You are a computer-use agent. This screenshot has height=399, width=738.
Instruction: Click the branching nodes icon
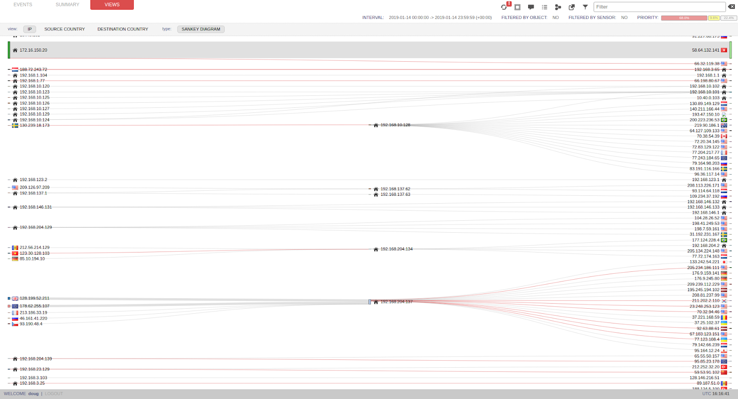click(x=558, y=7)
